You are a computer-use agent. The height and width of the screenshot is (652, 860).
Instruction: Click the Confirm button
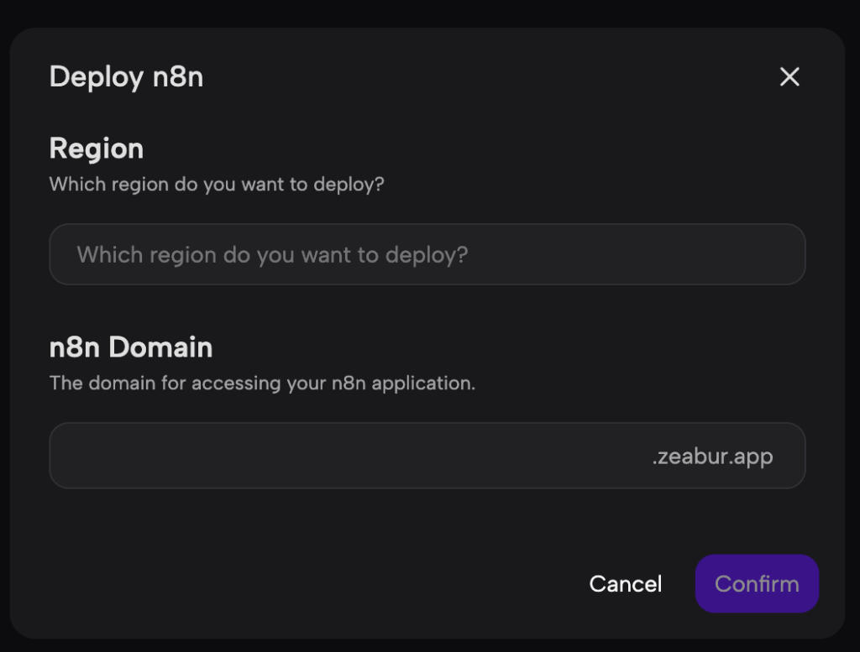click(x=757, y=583)
